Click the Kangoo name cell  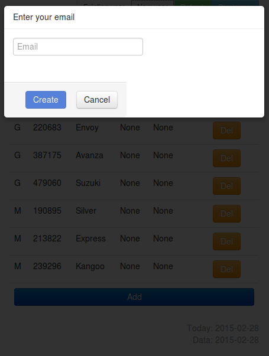tap(90, 266)
